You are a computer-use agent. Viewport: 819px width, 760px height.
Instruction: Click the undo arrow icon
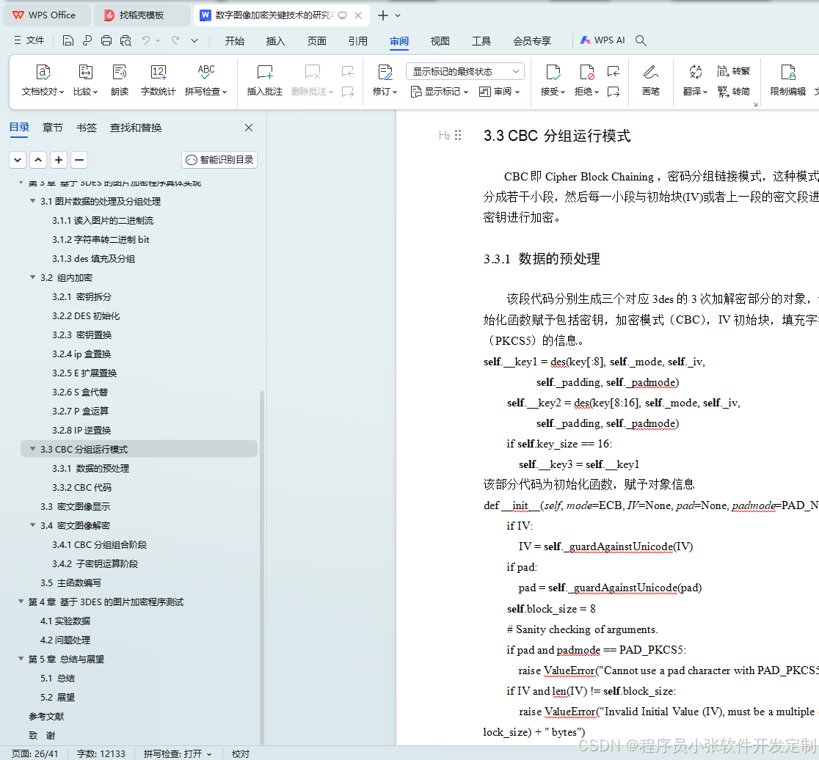click(146, 40)
